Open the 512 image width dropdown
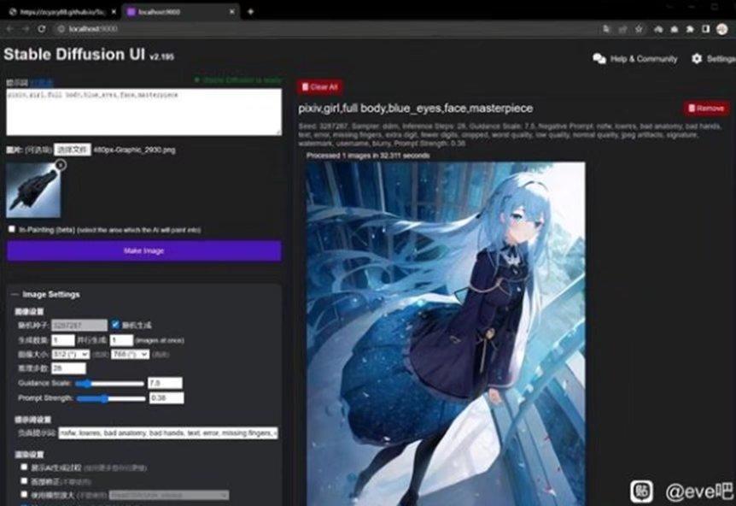 [x=70, y=354]
